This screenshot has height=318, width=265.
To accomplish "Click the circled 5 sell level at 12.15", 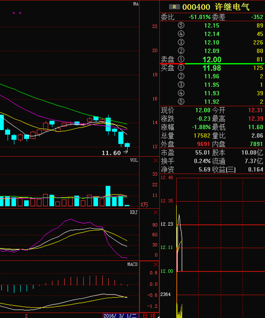I will tap(181, 25).
